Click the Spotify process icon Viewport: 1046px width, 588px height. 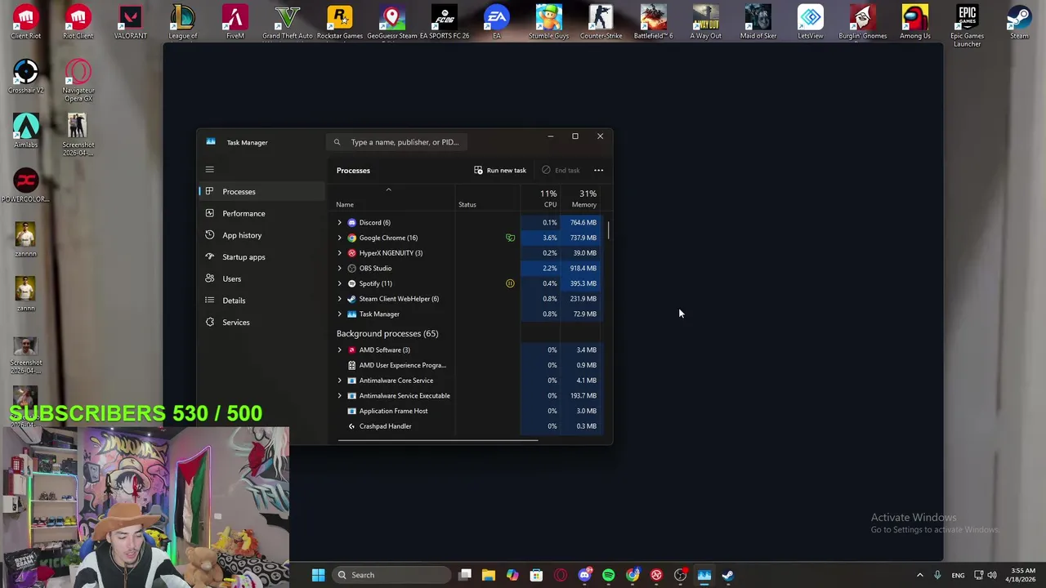coord(352,283)
